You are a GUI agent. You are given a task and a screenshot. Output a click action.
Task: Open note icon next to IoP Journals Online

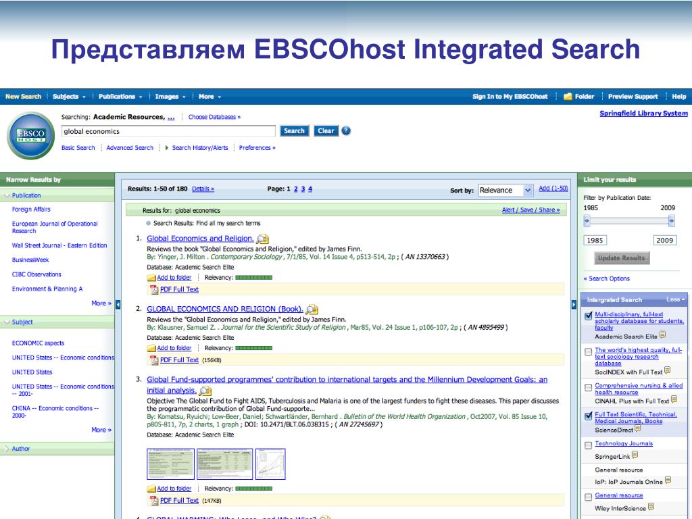tap(668, 480)
